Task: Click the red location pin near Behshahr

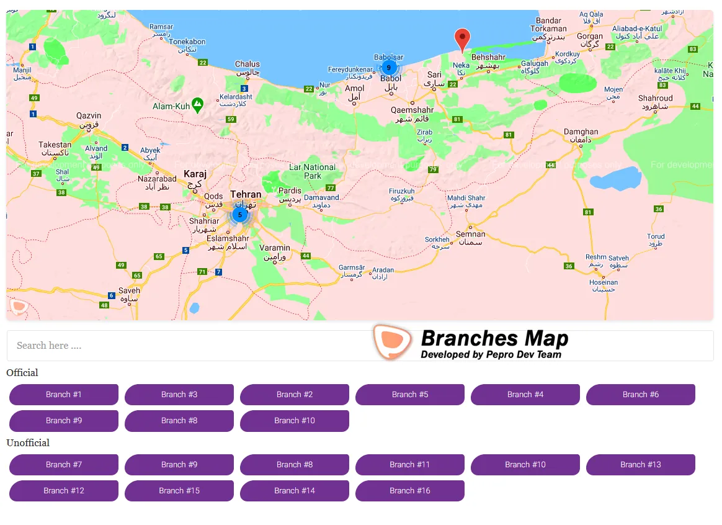Action: 462,40
